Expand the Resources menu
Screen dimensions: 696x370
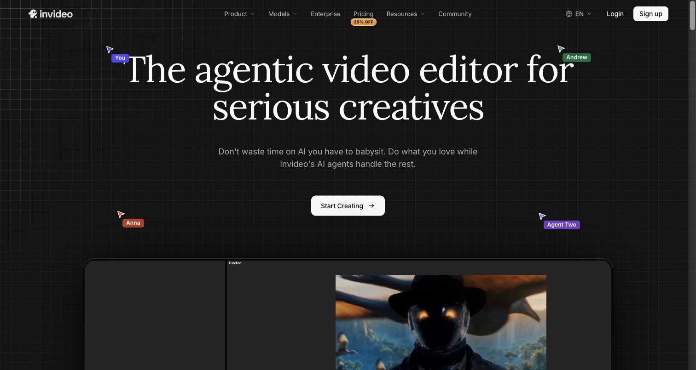click(x=406, y=14)
